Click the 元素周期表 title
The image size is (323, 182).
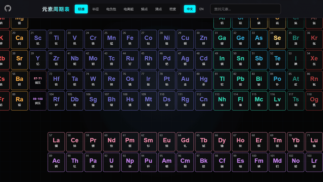[x=56, y=9]
